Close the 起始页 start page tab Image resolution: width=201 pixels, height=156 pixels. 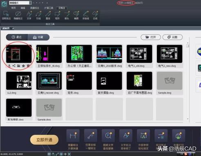point(13,29)
